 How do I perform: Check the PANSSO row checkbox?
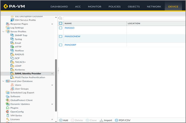61,28
